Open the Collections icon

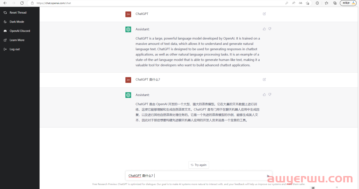point(335,3)
